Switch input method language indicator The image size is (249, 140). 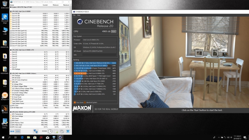click(231, 138)
